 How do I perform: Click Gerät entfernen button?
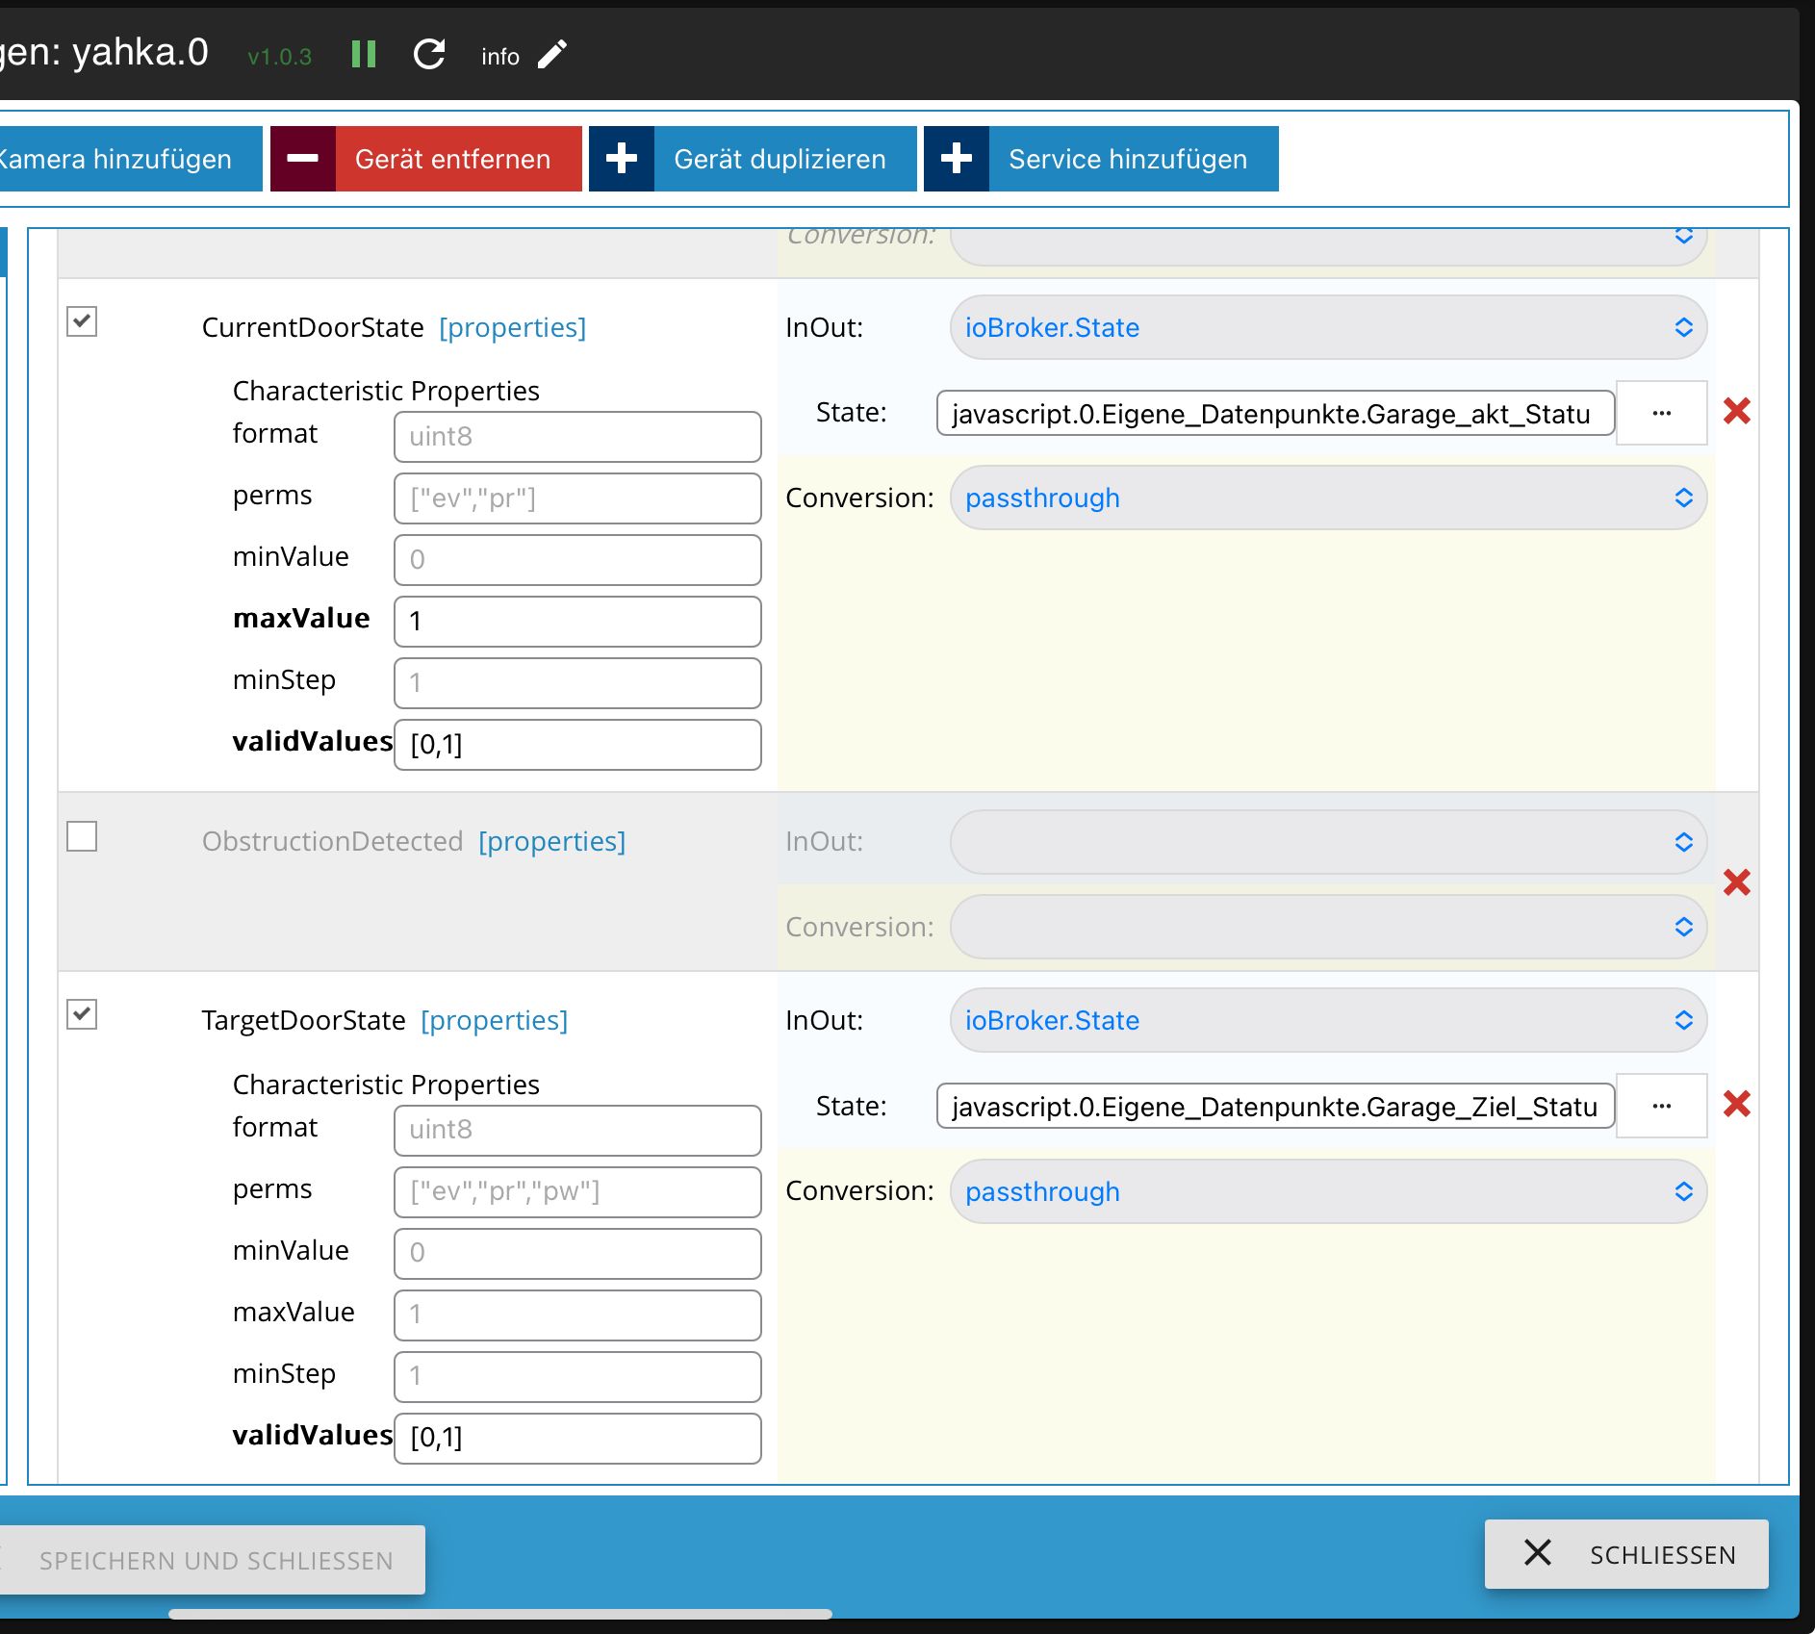[426, 159]
